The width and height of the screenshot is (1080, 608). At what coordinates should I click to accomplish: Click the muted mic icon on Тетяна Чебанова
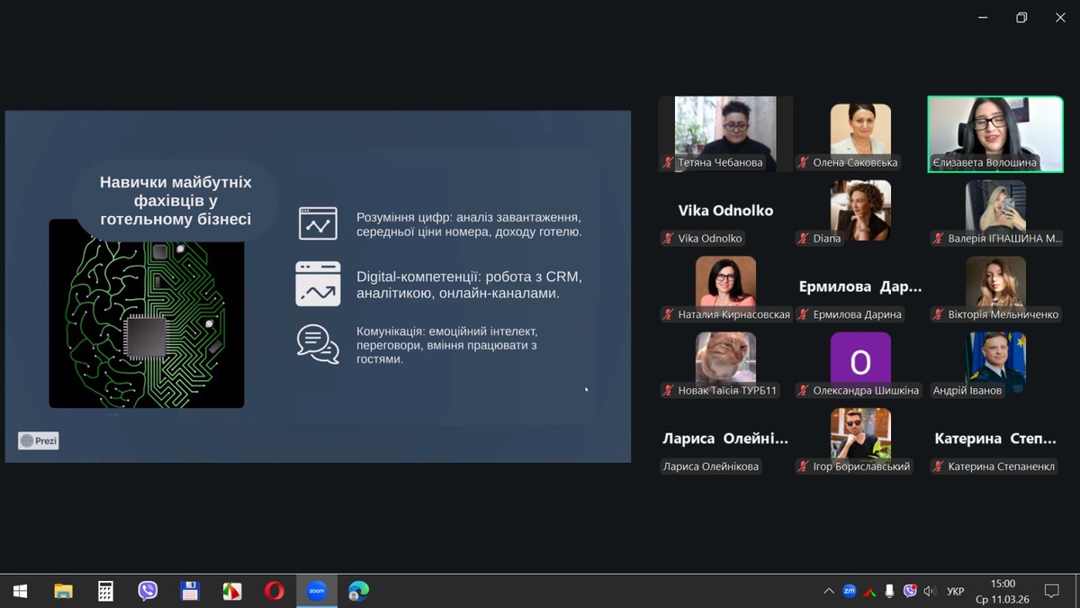point(668,163)
